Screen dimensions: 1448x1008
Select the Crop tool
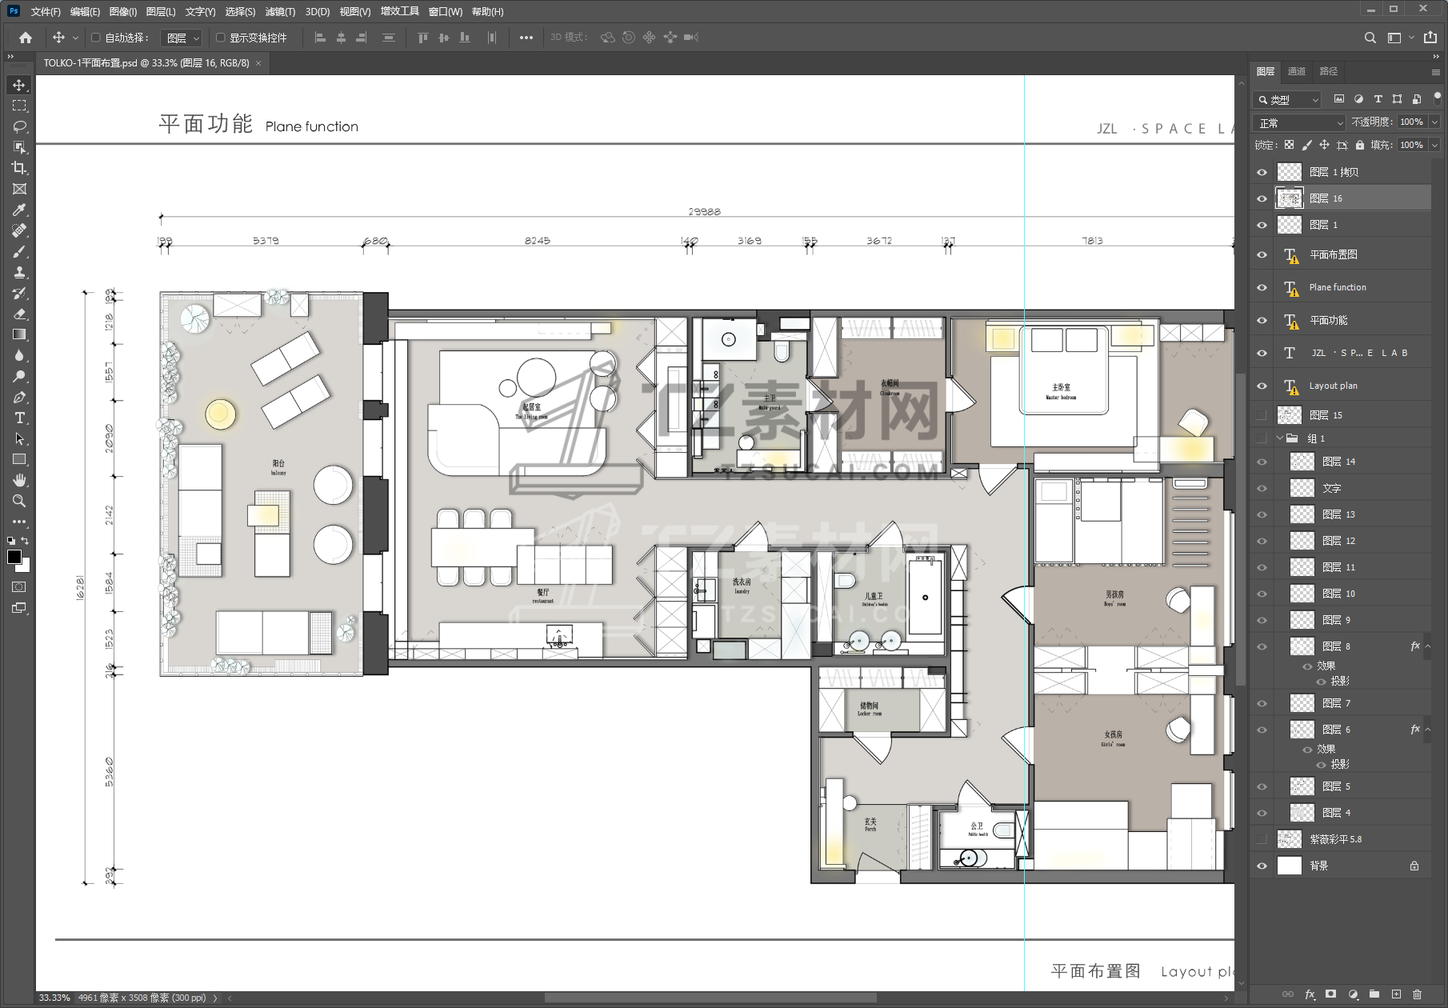point(19,168)
